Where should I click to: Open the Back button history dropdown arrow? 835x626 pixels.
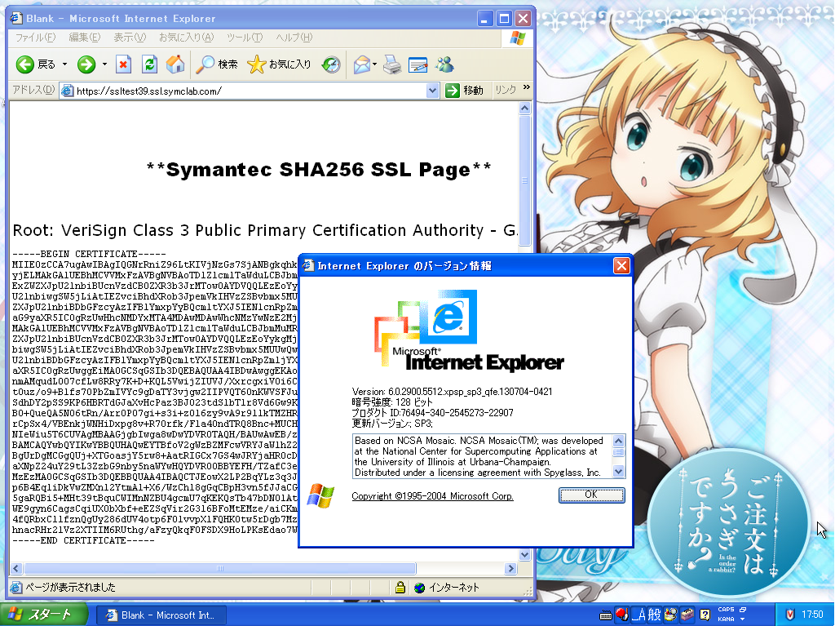click(x=65, y=64)
